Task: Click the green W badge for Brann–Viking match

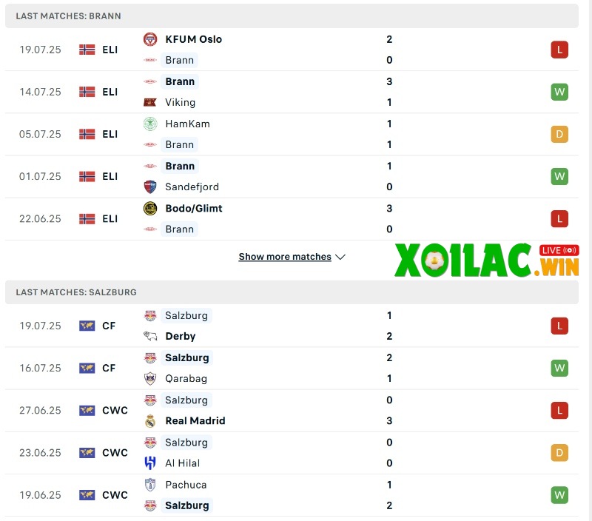Action: point(559,92)
